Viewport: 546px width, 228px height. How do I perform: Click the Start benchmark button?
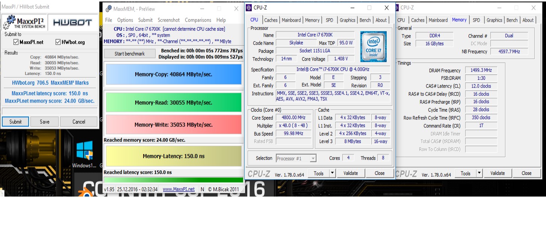point(130,54)
